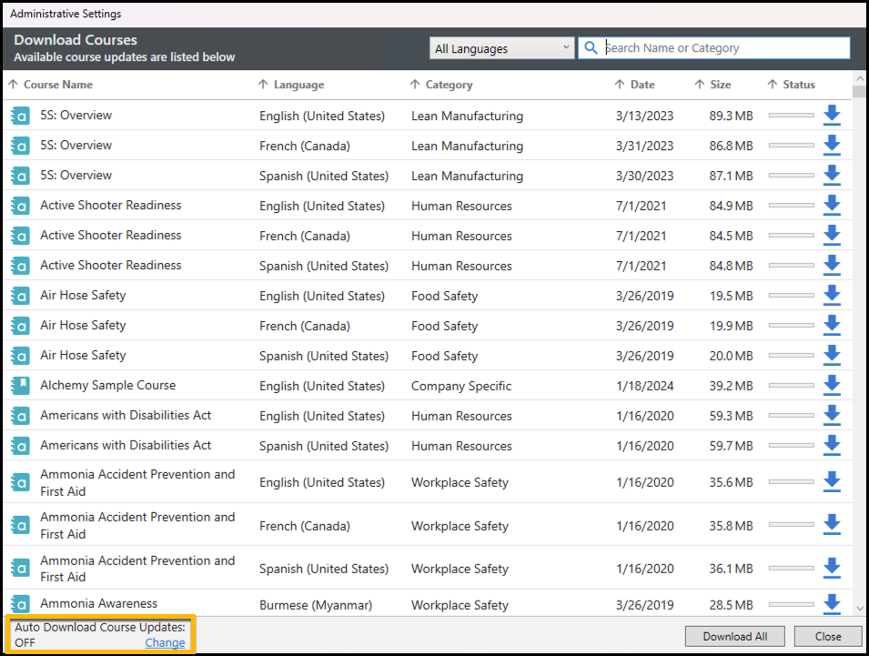Image resolution: width=869 pixels, height=656 pixels.
Task: Click Change link for auto download updates
Action: pos(165,642)
